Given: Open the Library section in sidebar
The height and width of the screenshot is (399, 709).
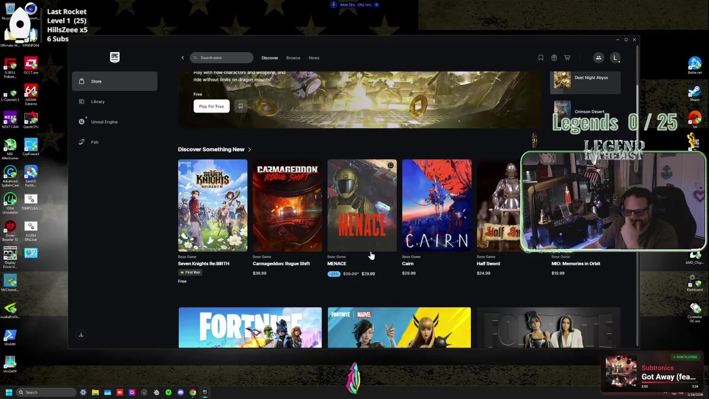Looking at the screenshot, I should (x=114, y=101).
